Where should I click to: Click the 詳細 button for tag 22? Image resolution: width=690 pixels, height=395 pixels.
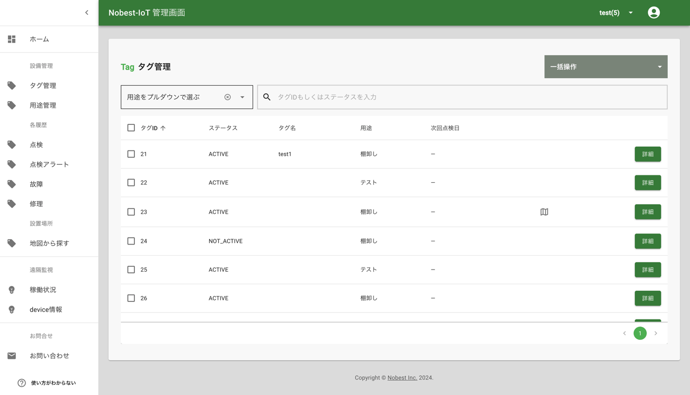coord(648,182)
